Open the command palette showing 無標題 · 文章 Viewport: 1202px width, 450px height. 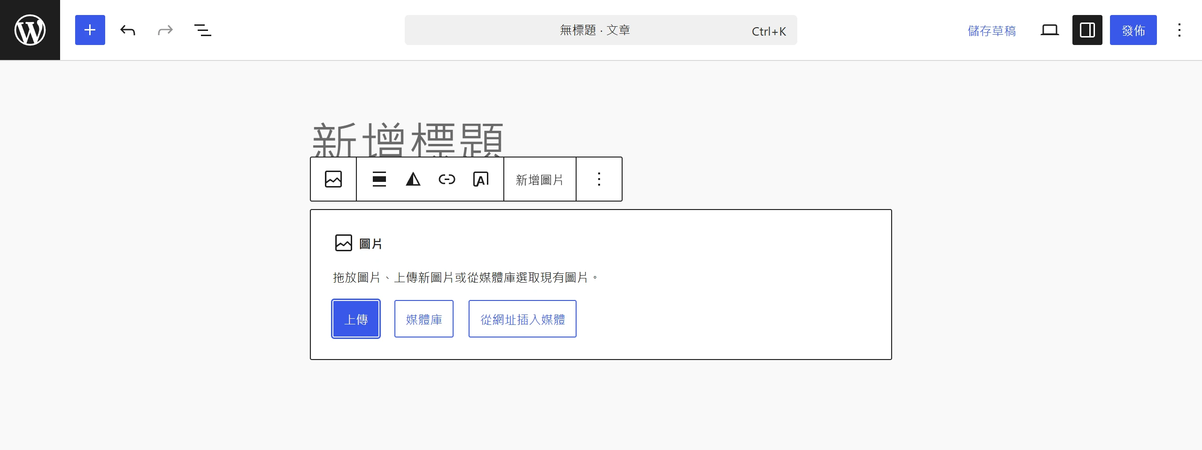tap(601, 30)
